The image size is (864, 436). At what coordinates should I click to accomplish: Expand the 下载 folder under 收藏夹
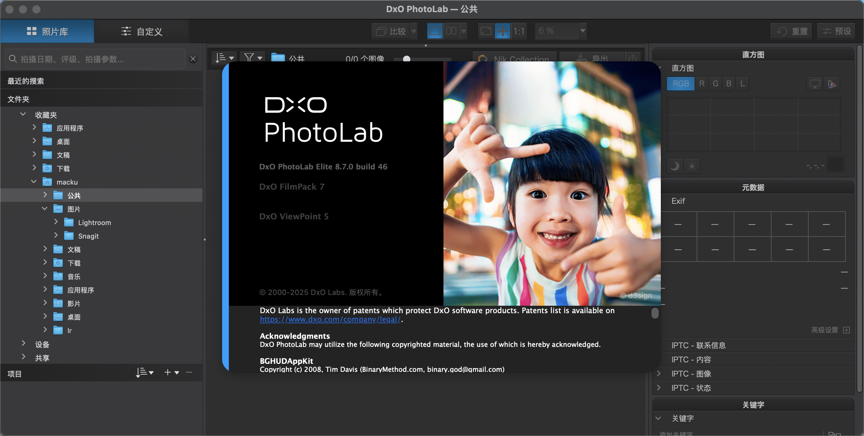point(34,168)
